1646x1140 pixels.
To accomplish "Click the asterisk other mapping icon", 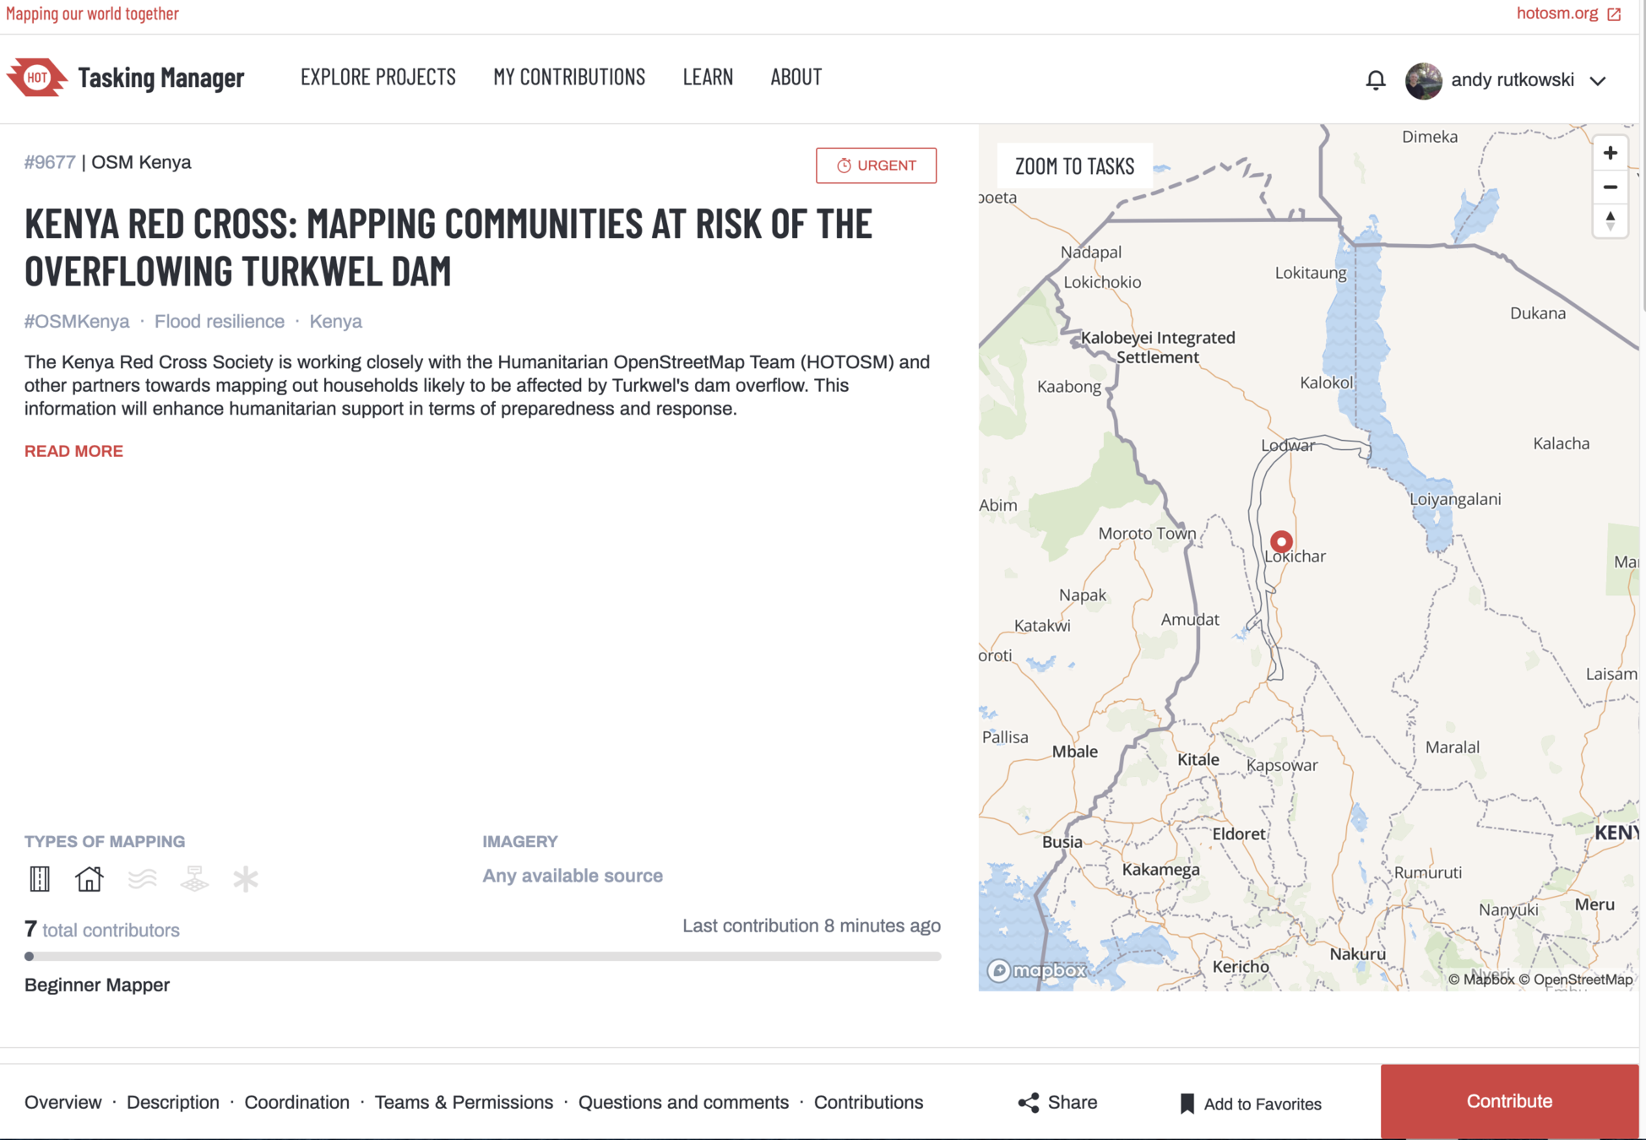I will (x=246, y=879).
